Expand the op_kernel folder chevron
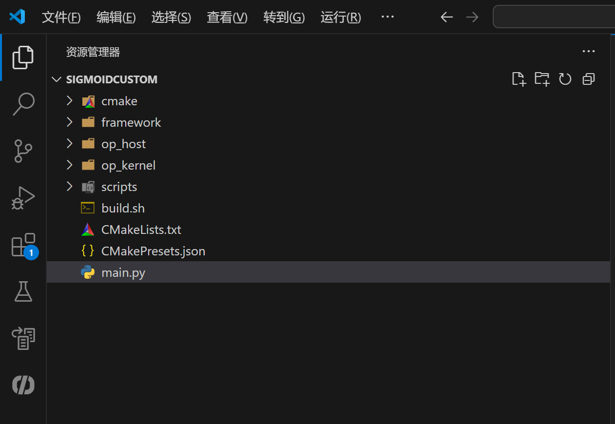 point(70,165)
